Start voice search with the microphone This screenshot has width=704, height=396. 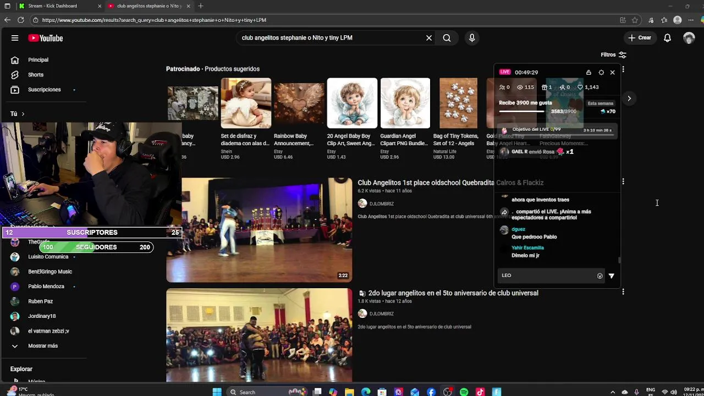pos(472,38)
